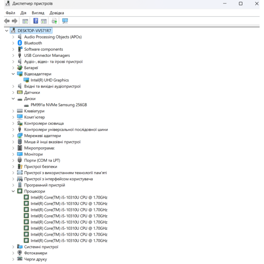Click the Клавіатури keyboard icon
This screenshot has height=264, width=264.
click(x=20, y=111)
